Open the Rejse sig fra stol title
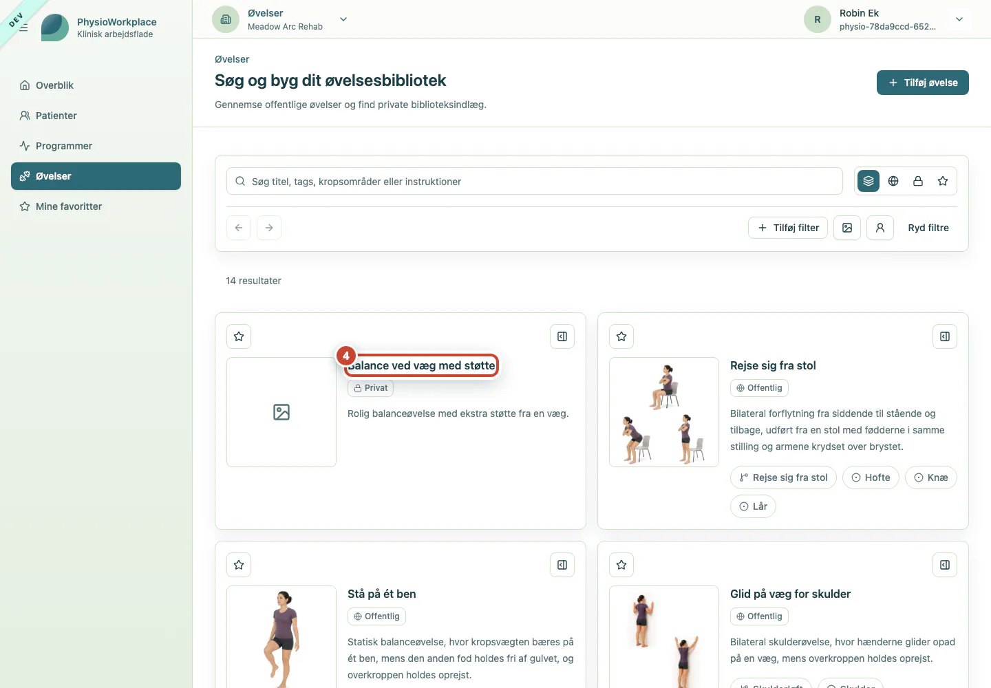 [x=773, y=365]
